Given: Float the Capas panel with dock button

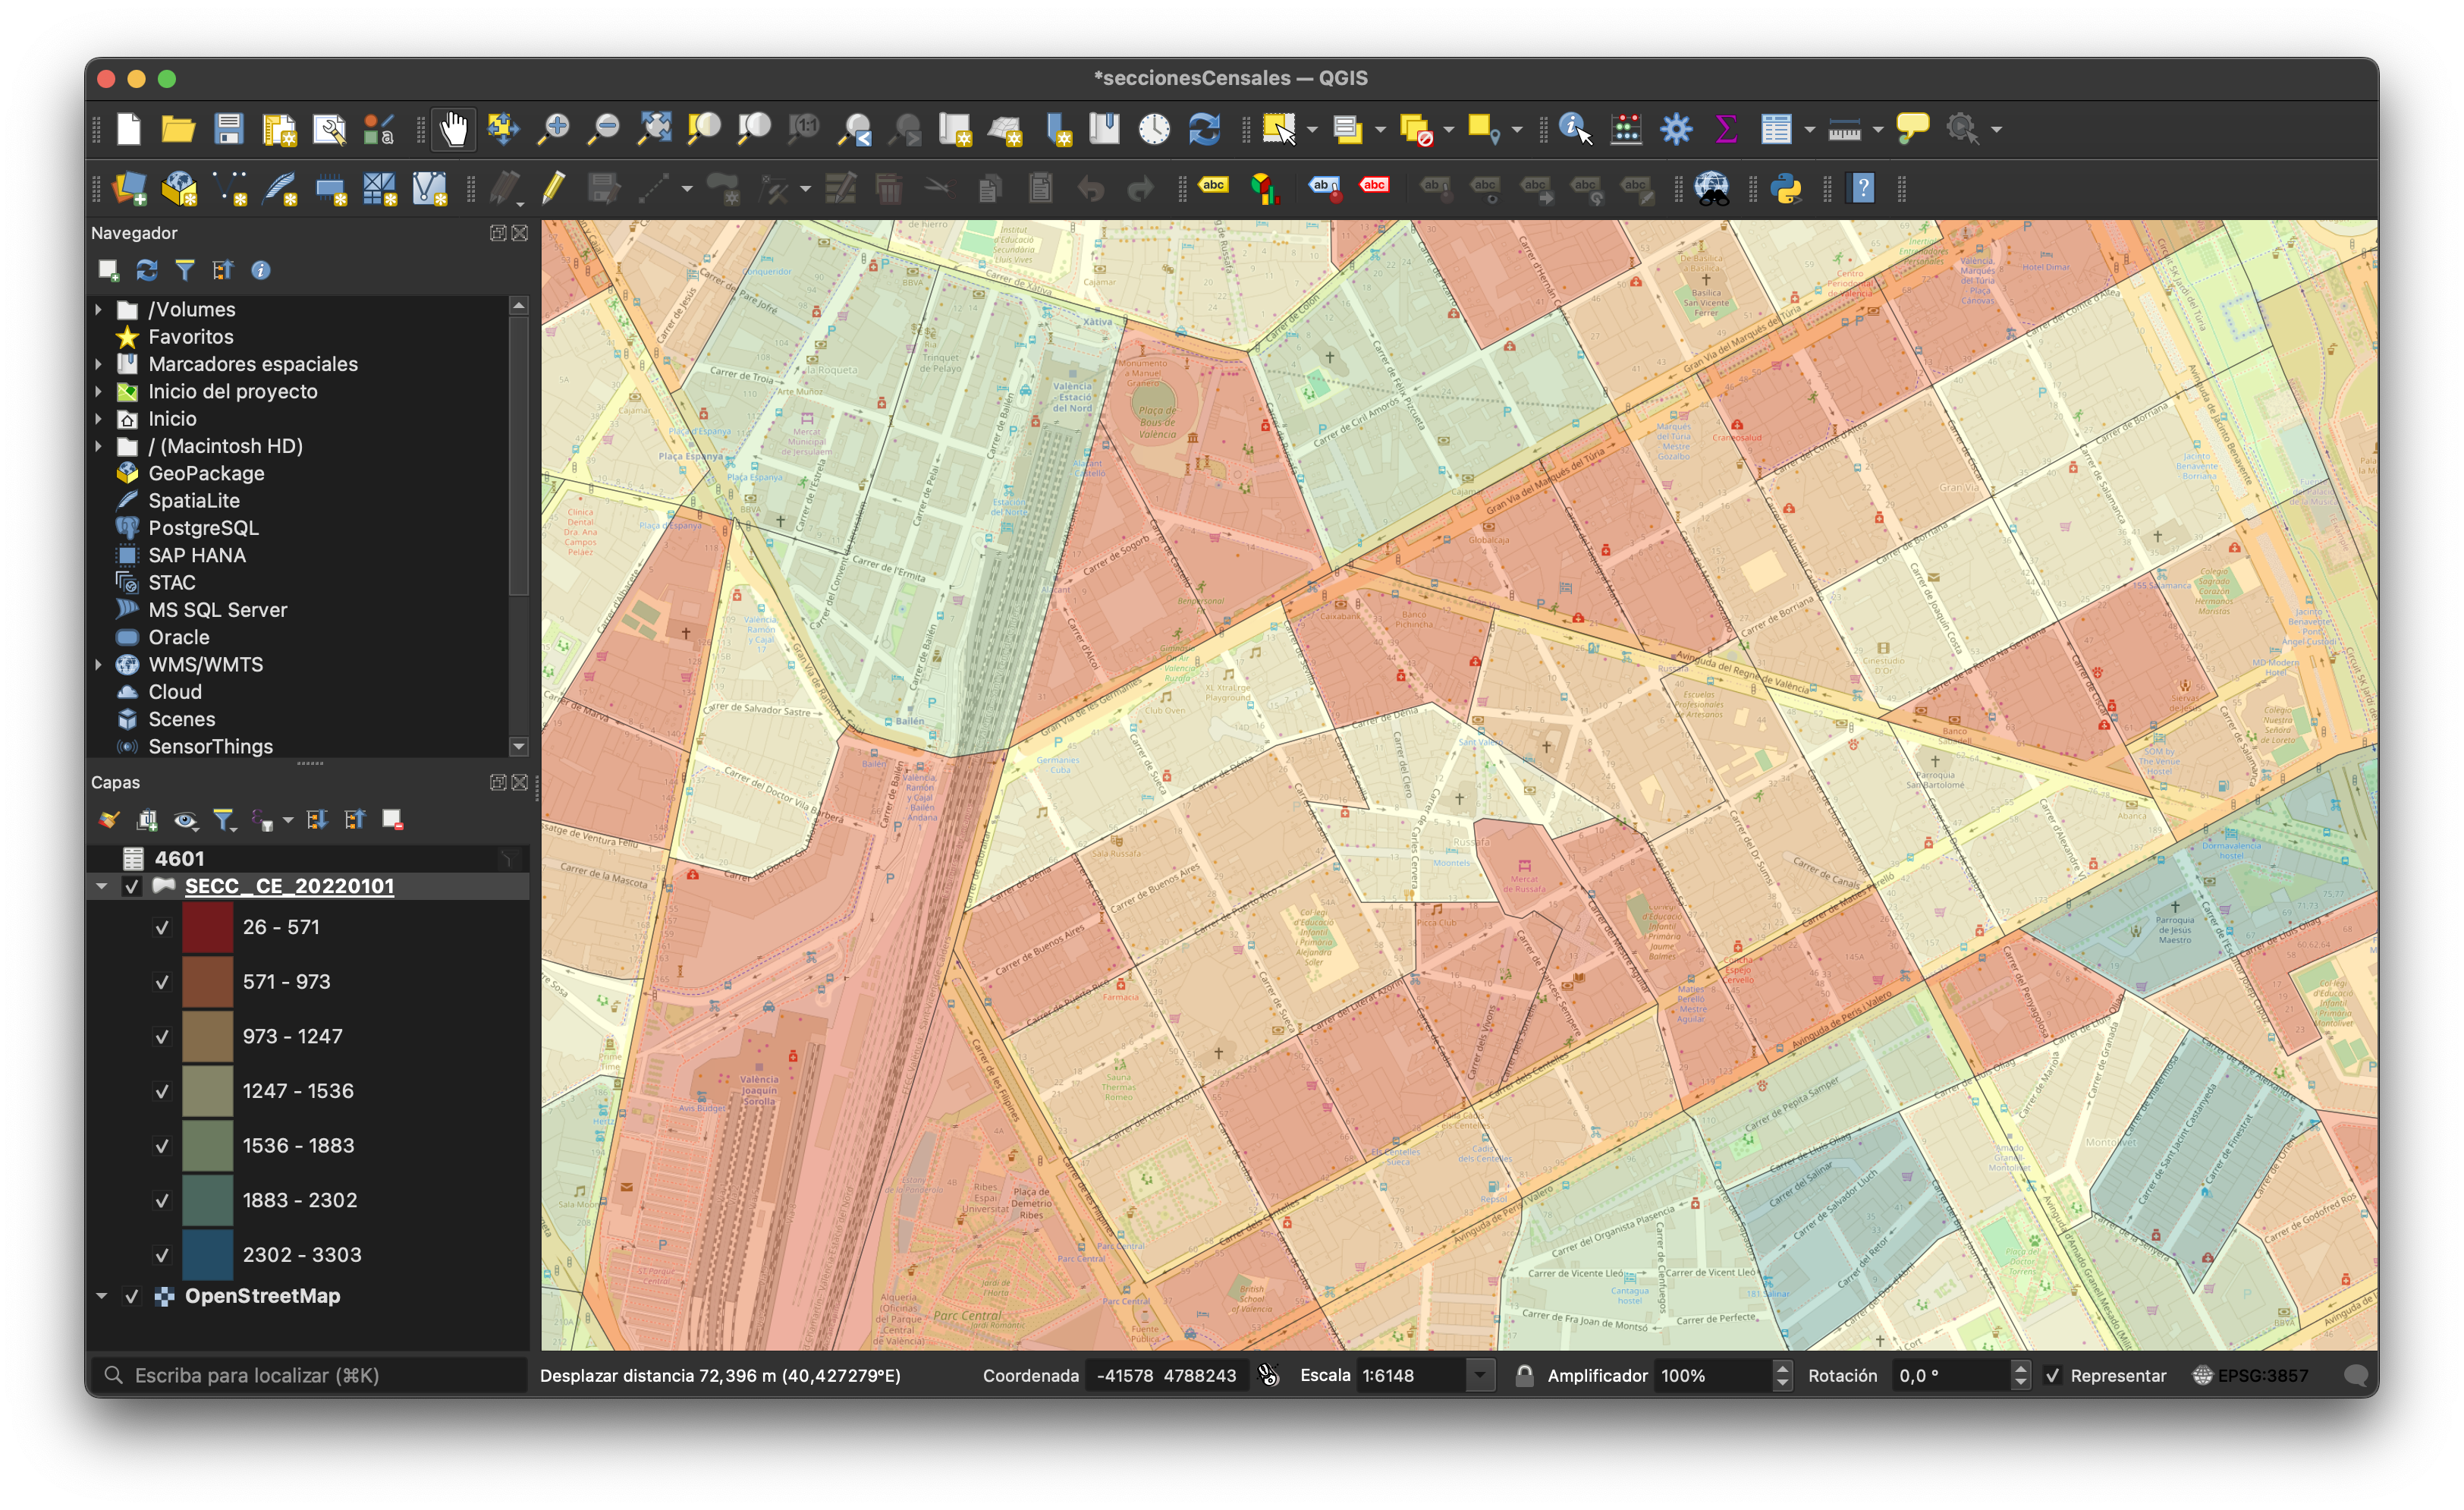Looking at the screenshot, I should [497, 783].
